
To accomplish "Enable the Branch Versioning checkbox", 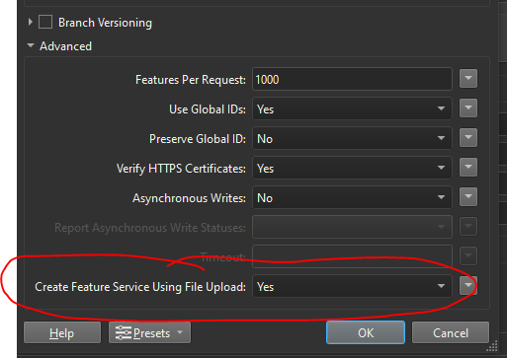I will [x=45, y=23].
